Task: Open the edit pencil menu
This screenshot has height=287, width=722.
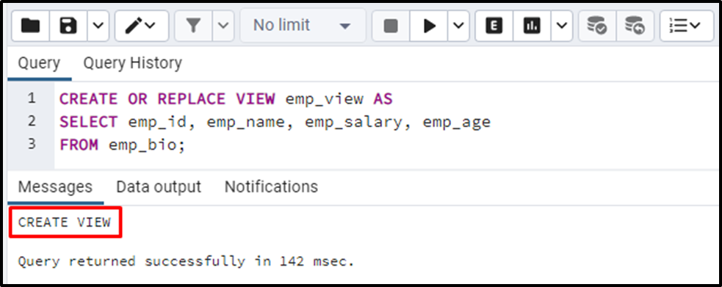Action: click(141, 26)
